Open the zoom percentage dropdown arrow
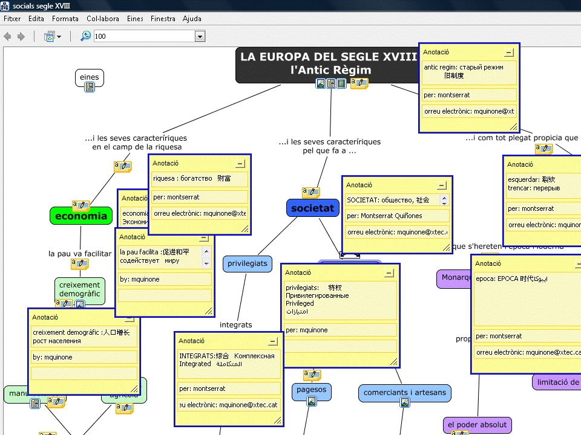Screen dimensions: 581x435 [200, 37]
